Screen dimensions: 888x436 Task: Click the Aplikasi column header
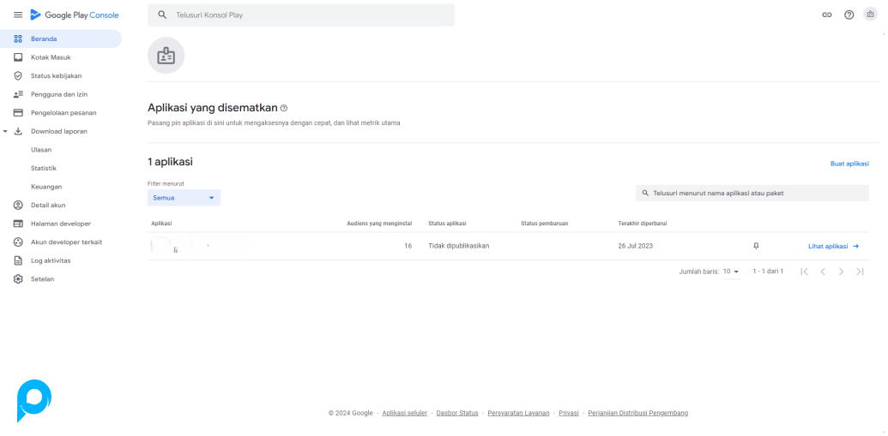tap(161, 224)
